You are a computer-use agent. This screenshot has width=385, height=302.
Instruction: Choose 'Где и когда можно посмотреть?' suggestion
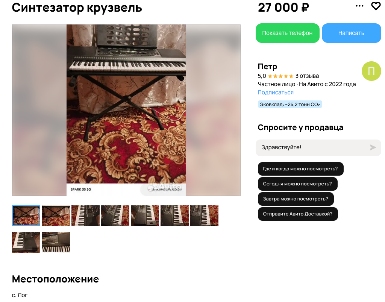[x=300, y=169]
